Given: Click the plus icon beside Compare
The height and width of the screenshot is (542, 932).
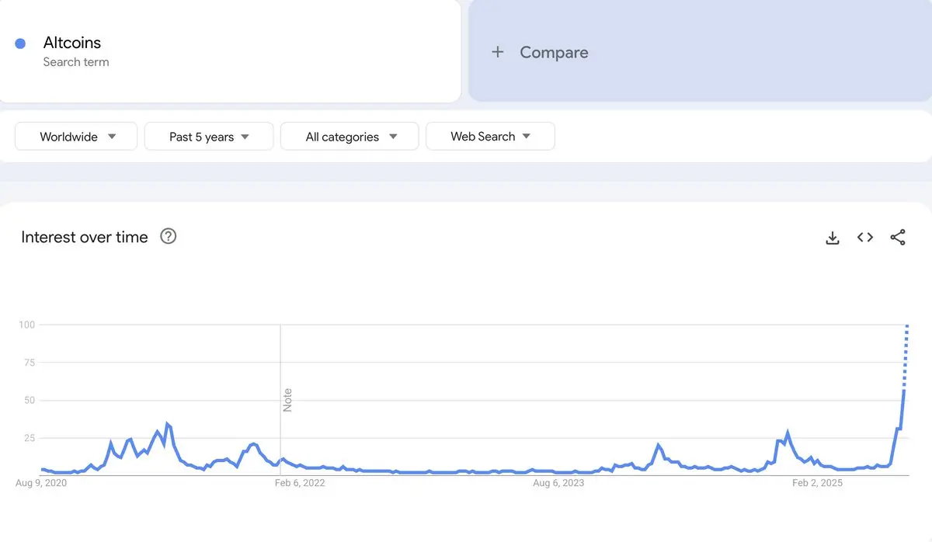Looking at the screenshot, I should (498, 52).
